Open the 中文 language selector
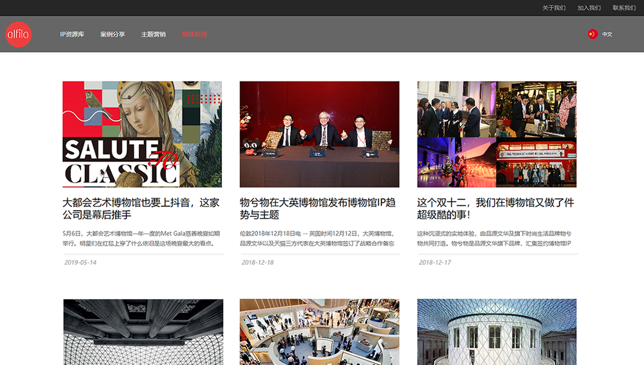The width and height of the screenshot is (644, 365). [x=607, y=34]
